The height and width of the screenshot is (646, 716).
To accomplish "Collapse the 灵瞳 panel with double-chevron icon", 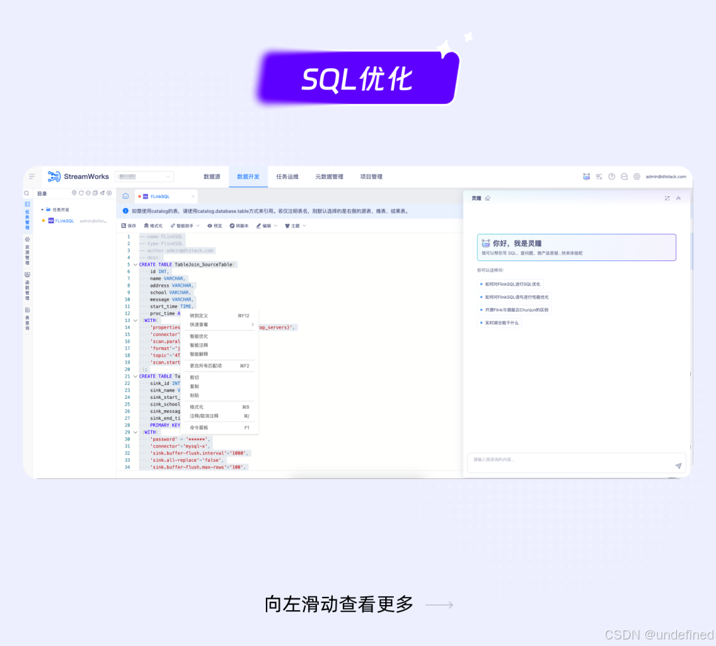I will point(679,199).
